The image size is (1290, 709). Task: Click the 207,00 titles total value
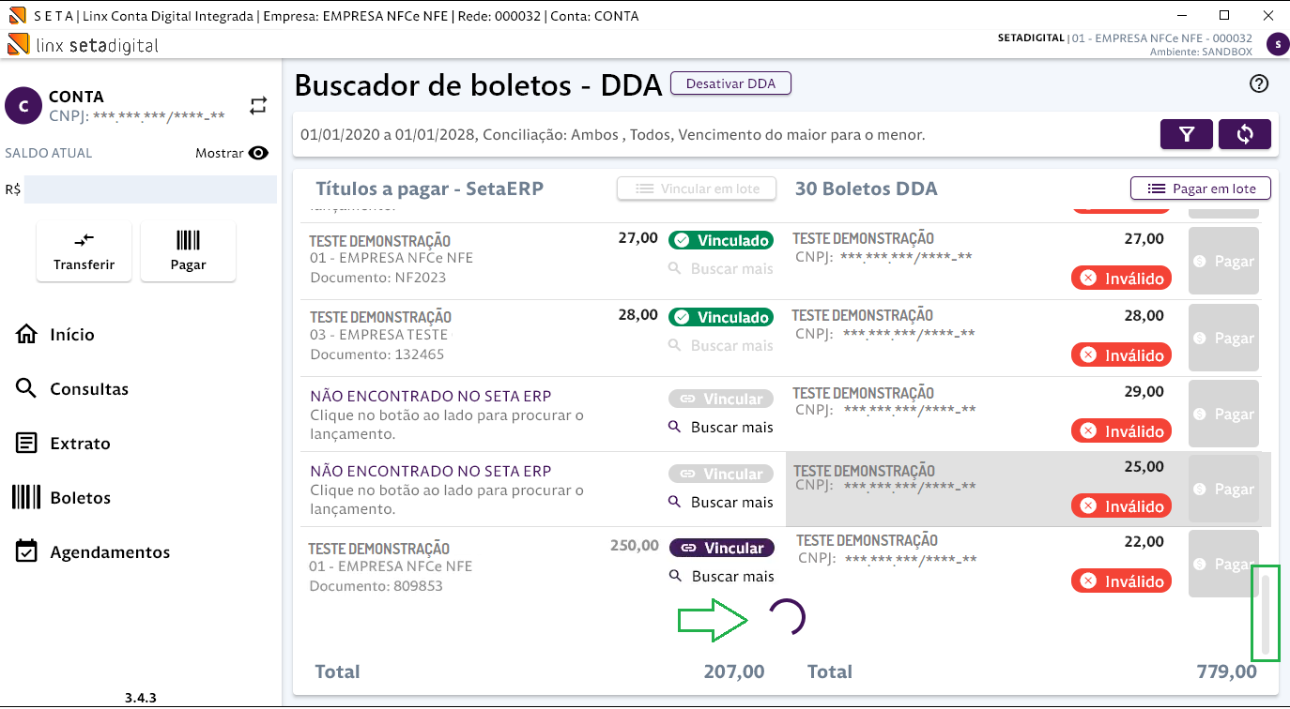(734, 671)
